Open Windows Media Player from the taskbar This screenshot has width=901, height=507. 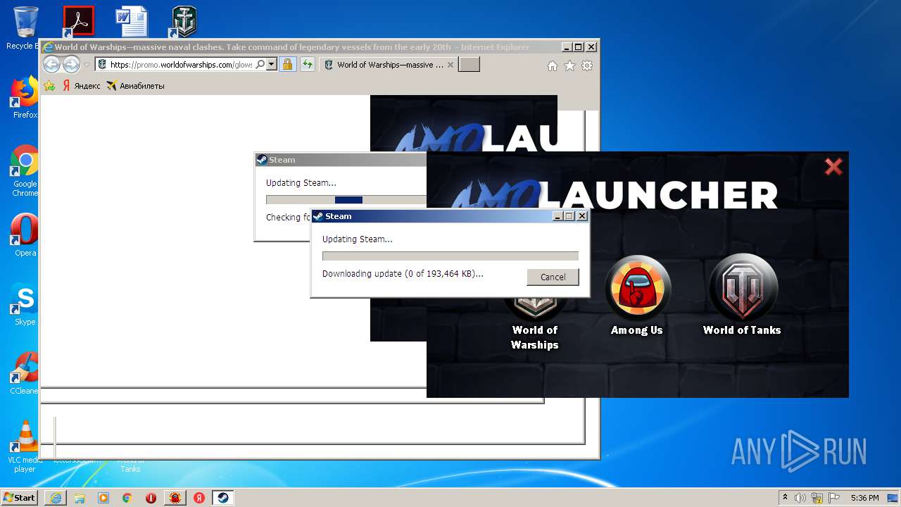103,498
